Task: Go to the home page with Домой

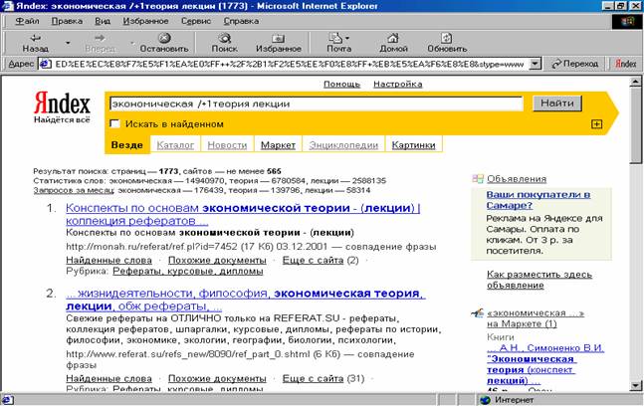Action: point(393,43)
